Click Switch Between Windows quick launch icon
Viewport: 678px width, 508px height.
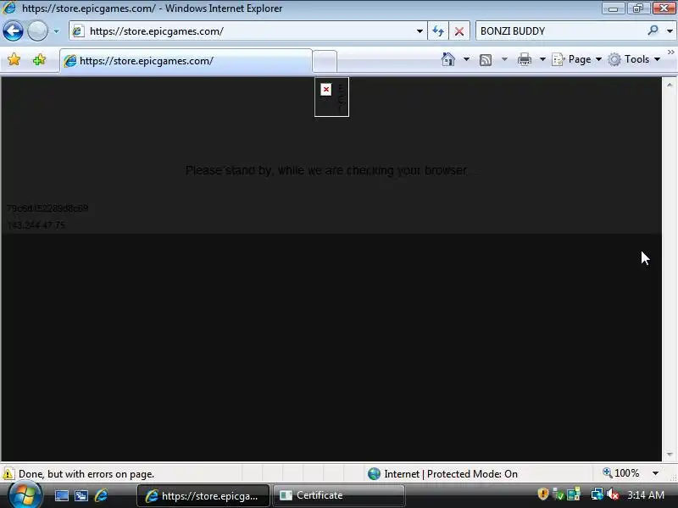[81, 495]
